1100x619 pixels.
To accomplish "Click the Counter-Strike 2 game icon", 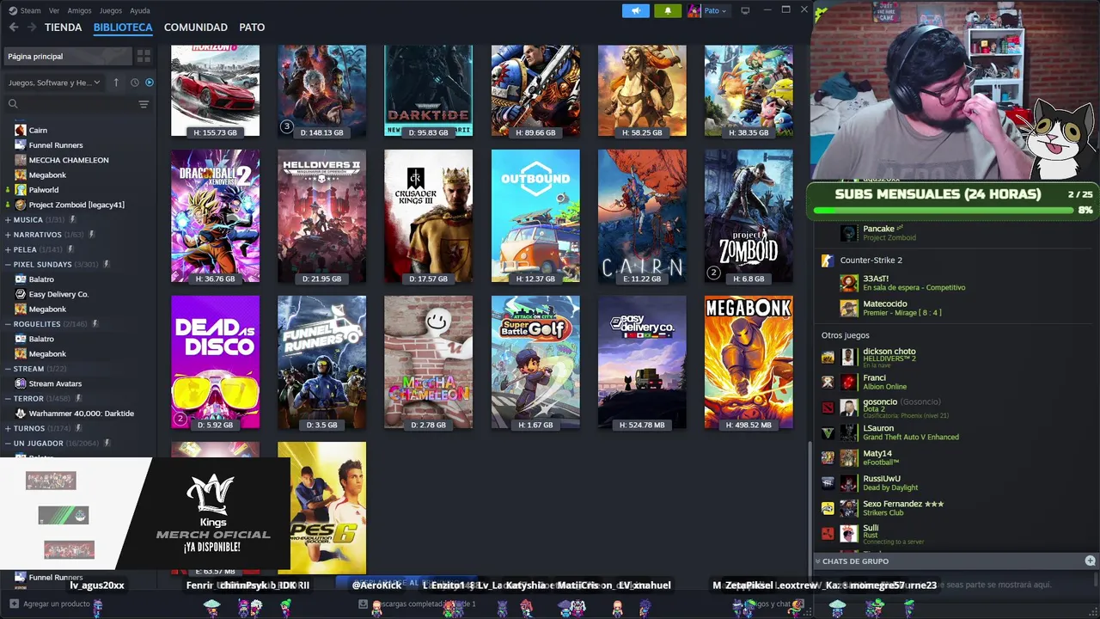I will (827, 260).
